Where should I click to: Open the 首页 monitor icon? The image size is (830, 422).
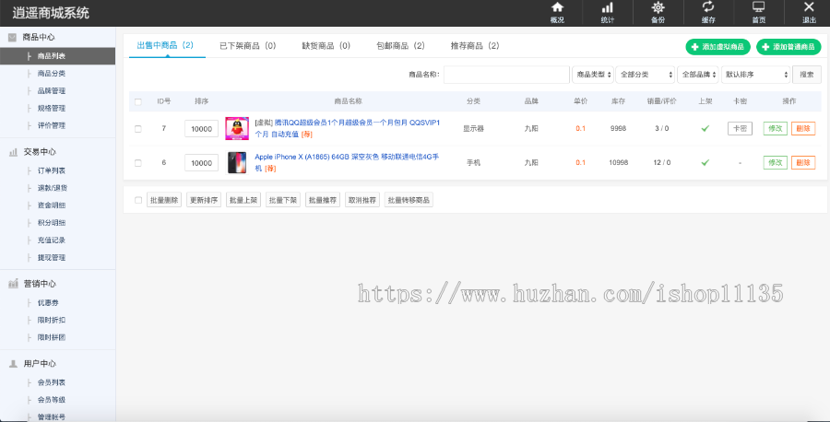(x=758, y=8)
